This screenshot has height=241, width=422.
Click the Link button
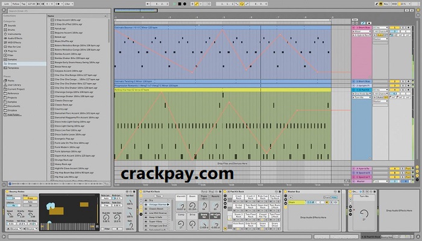tap(7, 4)
